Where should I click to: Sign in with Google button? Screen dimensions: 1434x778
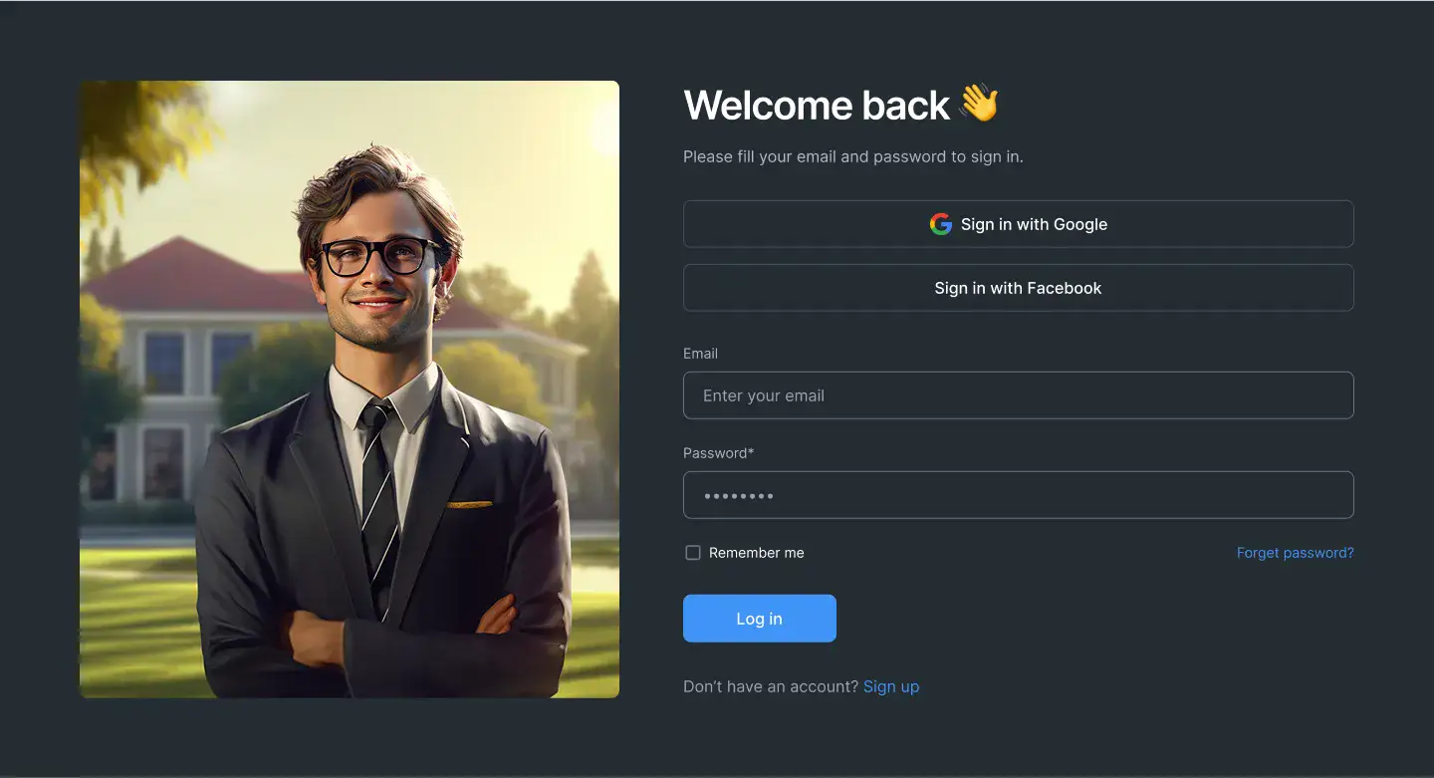pyautogui.click(x=1018, y=224)
